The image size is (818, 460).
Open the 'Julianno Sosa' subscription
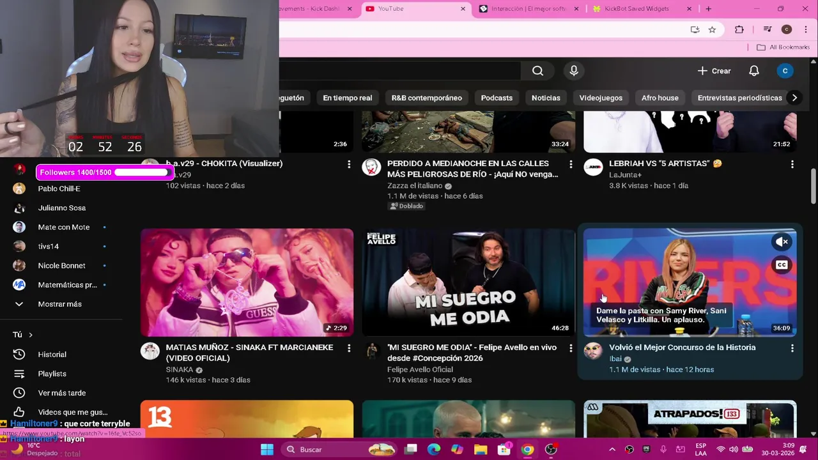(61, 208)
